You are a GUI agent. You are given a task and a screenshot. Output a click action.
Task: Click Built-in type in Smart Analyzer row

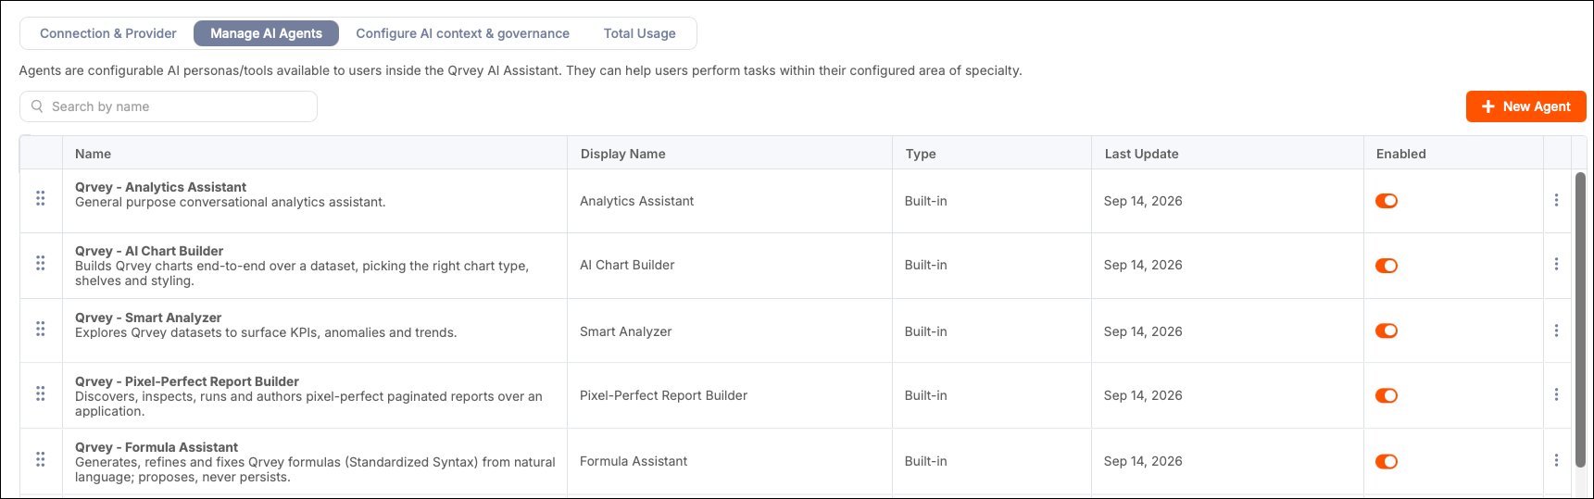tap(925, 331)
